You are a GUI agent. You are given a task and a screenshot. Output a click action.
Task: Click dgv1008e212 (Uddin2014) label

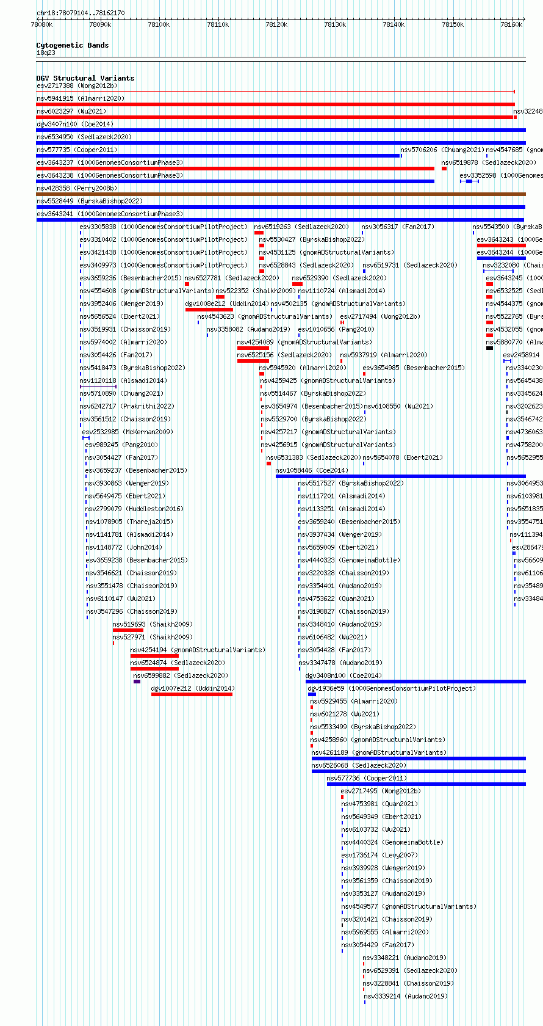point(228,304)
